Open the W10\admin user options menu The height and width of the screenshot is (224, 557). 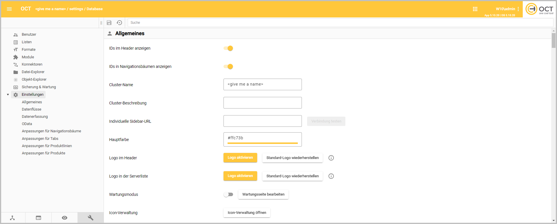coord(518,9)
